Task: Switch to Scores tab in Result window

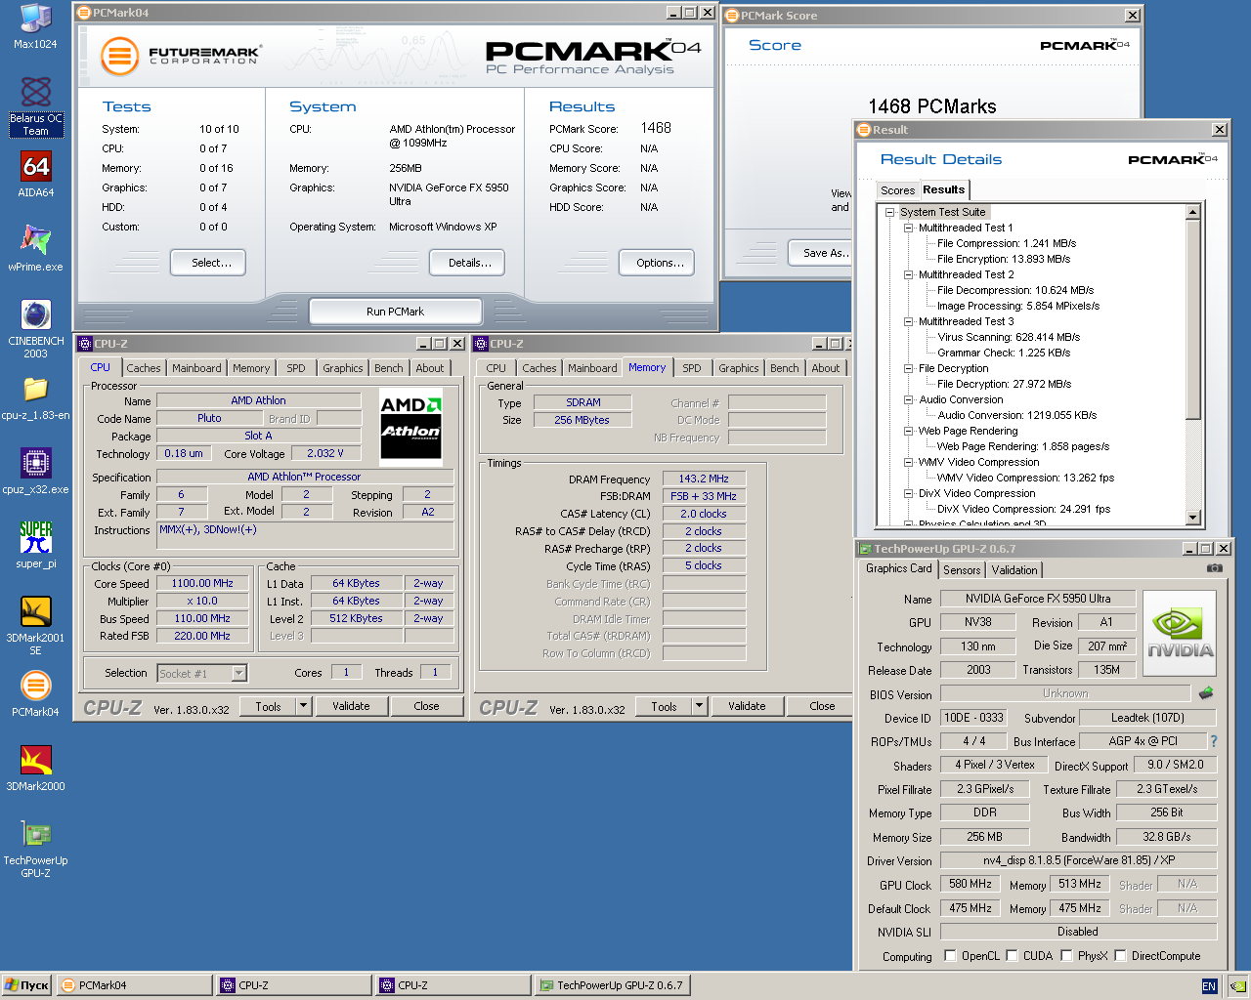Action: [x=897, y=190]
